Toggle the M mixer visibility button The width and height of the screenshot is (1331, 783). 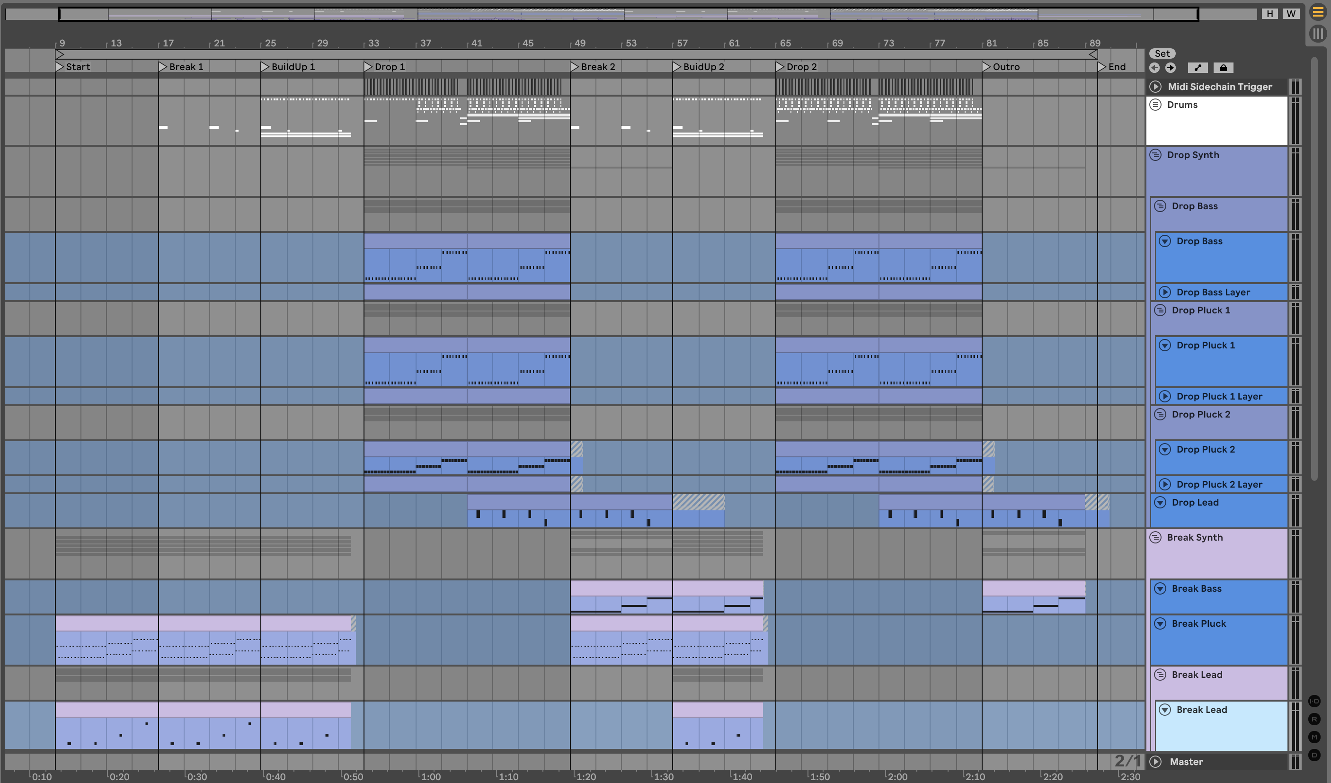pyautogui.click(x=1314, y=737)
